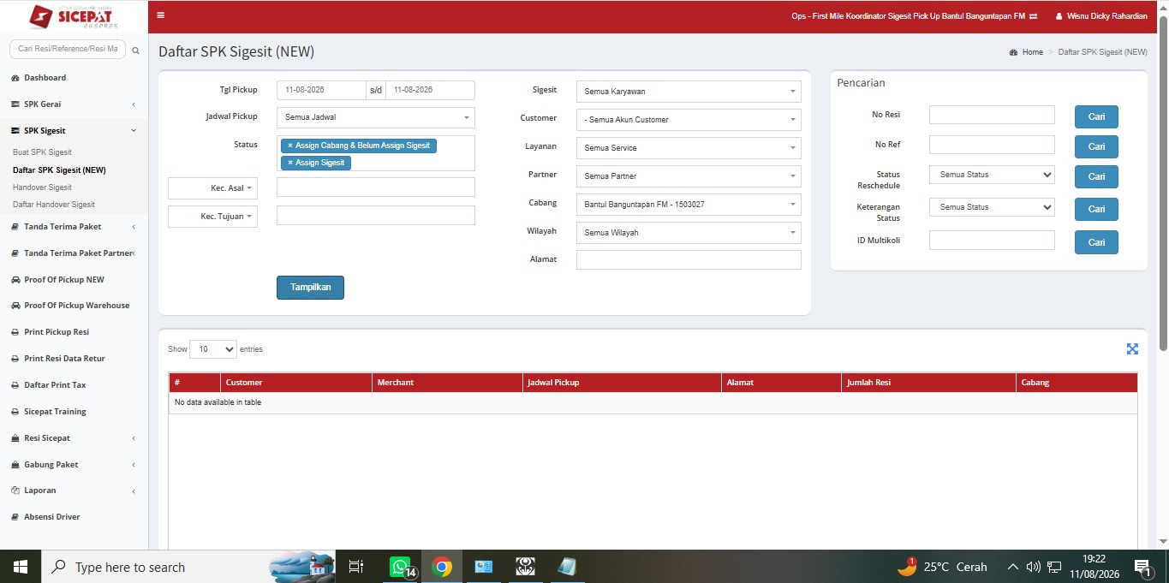Open Daftar SPK Sigesit (NEW) submenu item

(x=59, y=170)
